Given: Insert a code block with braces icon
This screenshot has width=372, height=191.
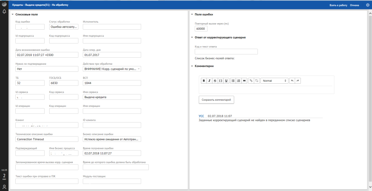Looking at the screenshot, I should [x=221, y=81].
